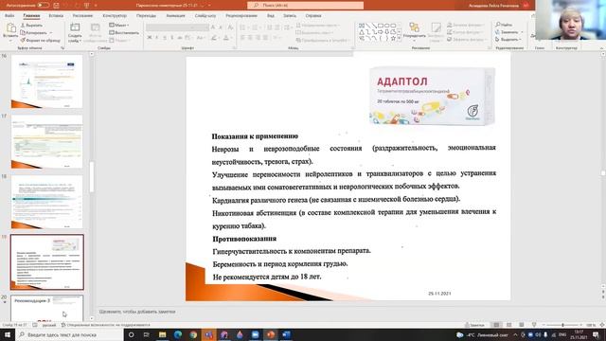Open the Help (Справка) ribbon tab
The image size is (606, 341).
313,15
